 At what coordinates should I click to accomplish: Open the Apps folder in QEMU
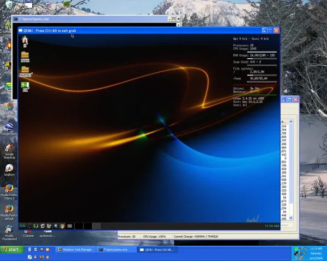(25, 57)
